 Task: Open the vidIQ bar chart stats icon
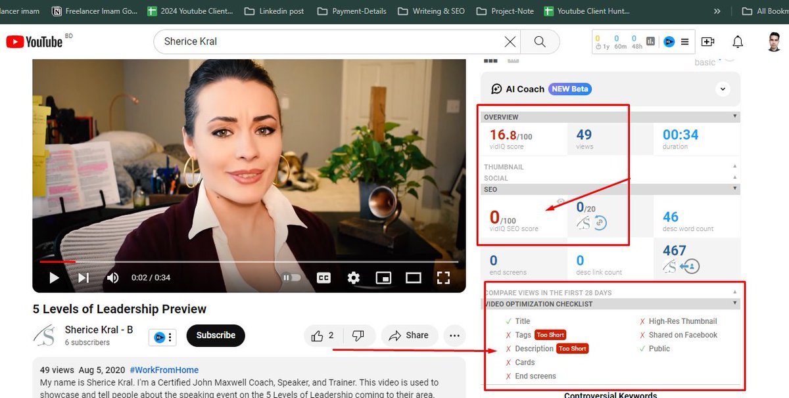[x=651, y=41]
